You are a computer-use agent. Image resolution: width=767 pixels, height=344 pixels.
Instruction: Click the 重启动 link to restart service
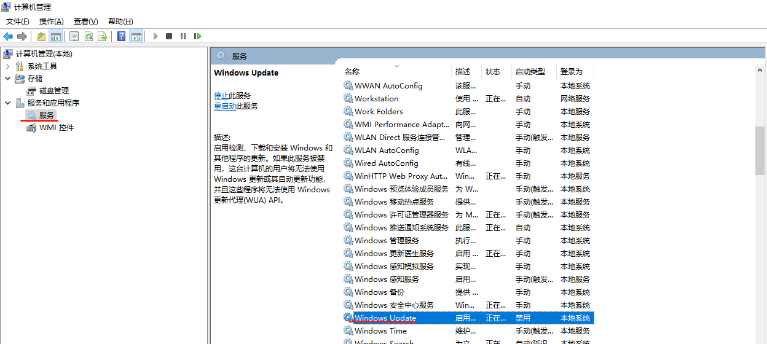(225, 106)
